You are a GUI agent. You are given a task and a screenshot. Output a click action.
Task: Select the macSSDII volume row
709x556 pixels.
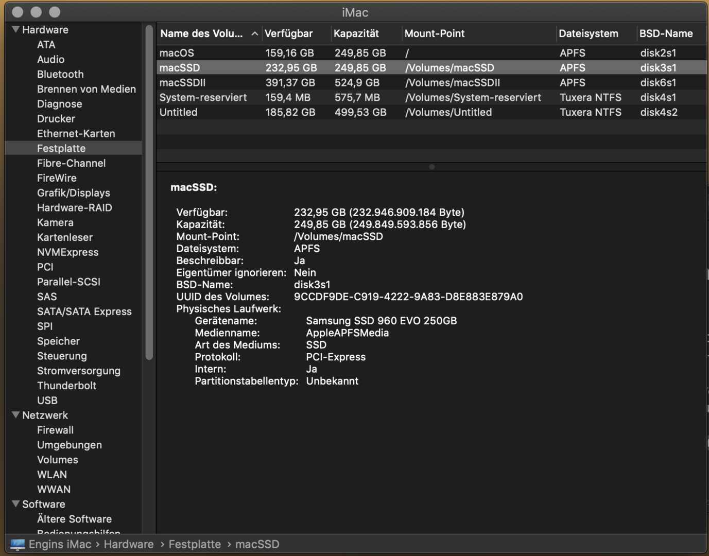(182, 82)
